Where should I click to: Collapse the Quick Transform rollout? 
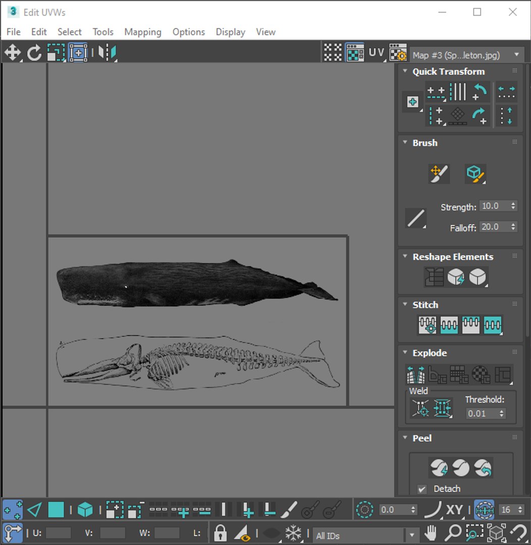pyautogui.click(x=405, y=71)
